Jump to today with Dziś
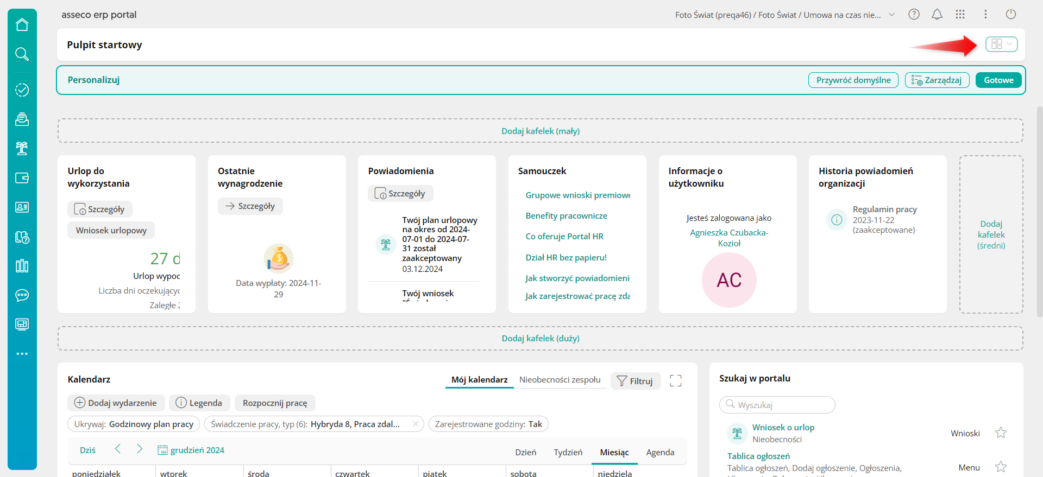Screen dimensions: 1043x477 [87, 450]
